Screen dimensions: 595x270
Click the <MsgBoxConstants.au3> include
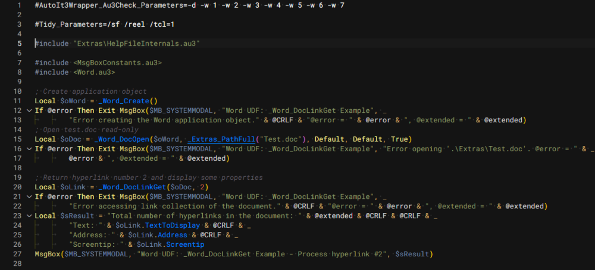117,63
